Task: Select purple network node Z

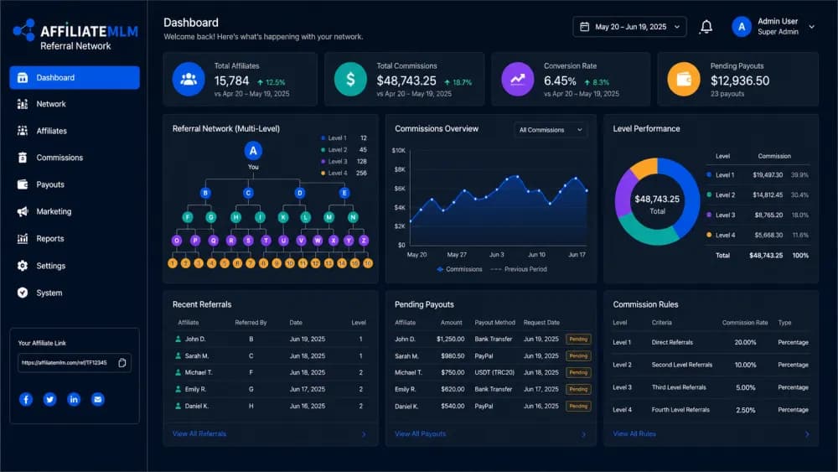Action: [364, 241]
